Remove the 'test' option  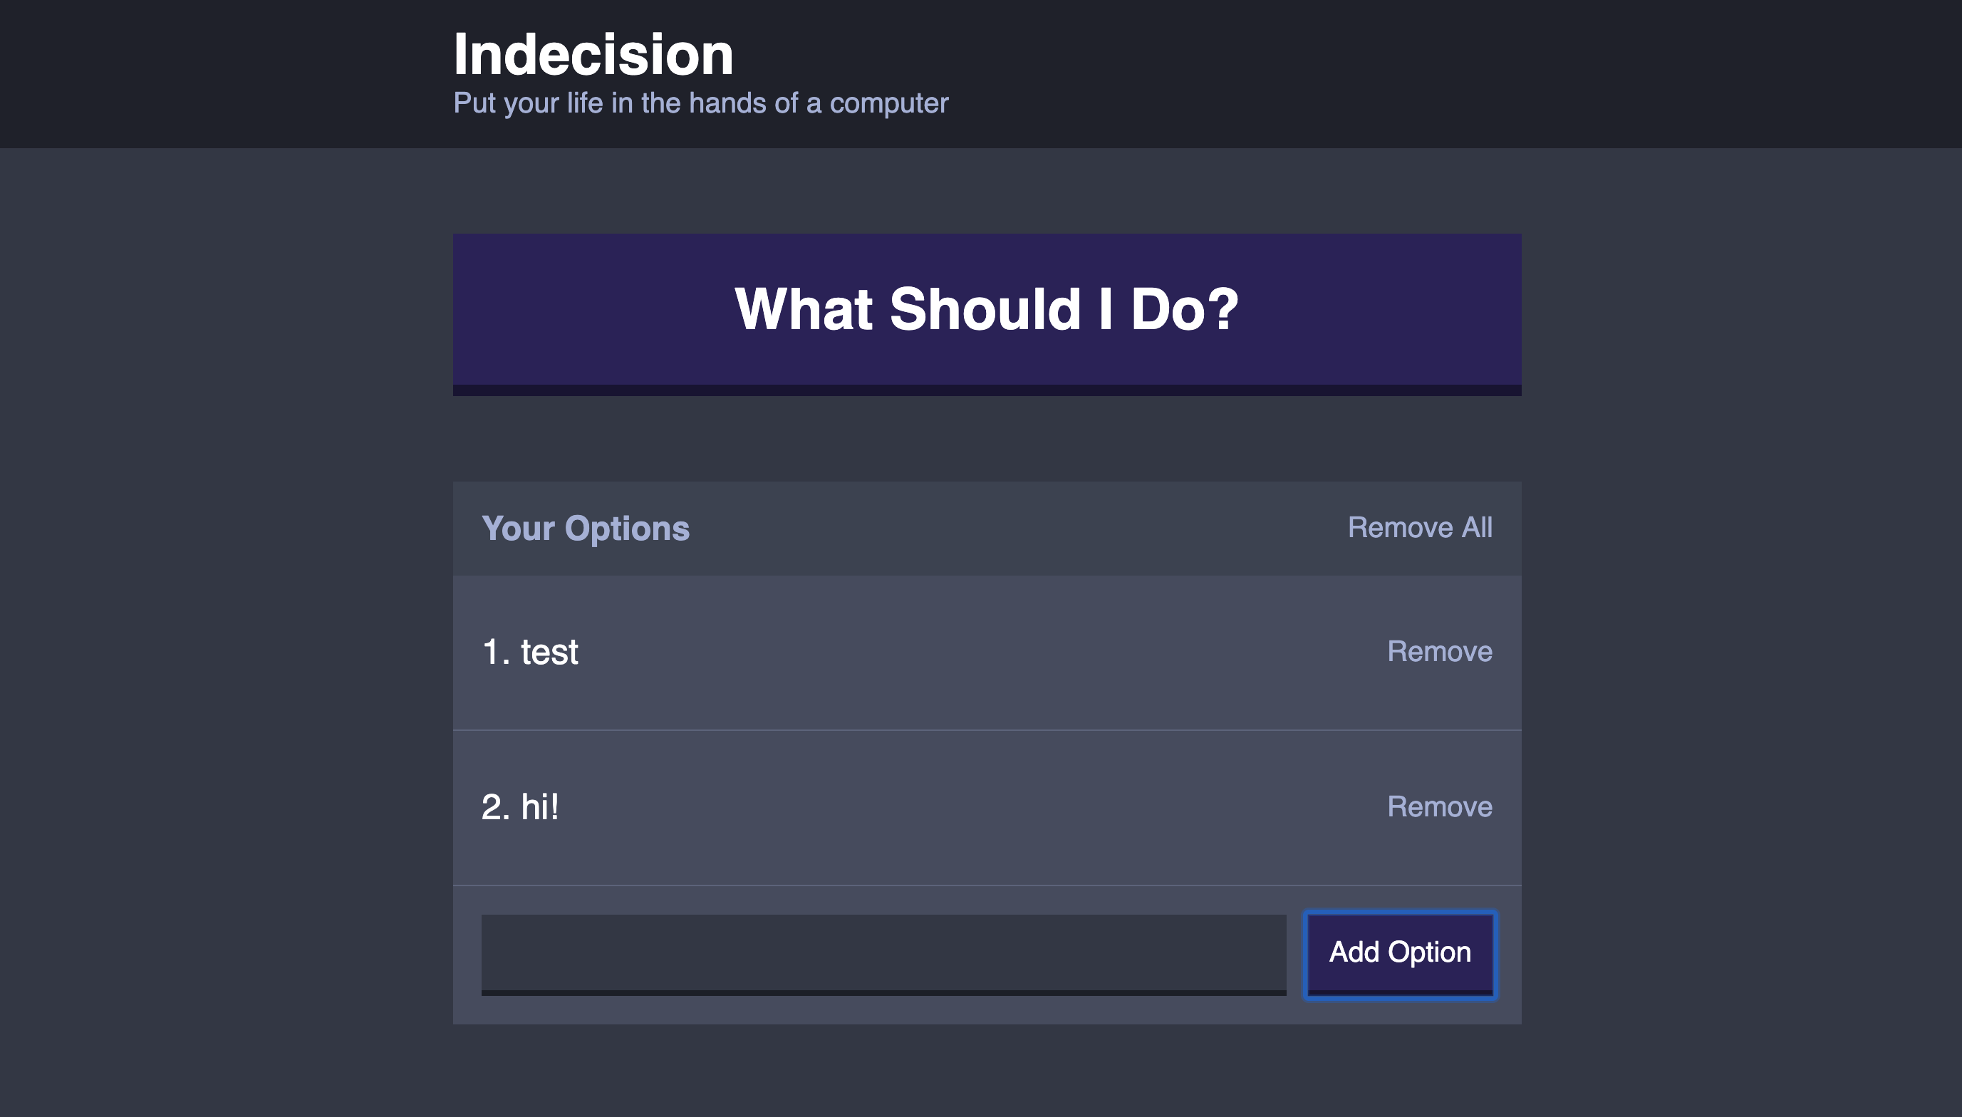point(1439,651)
